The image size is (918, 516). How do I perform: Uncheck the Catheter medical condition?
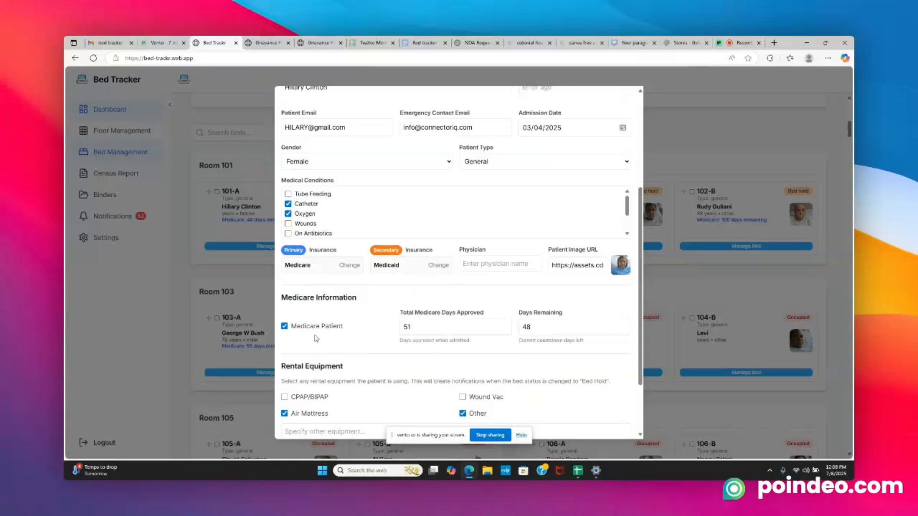point(288,204)
